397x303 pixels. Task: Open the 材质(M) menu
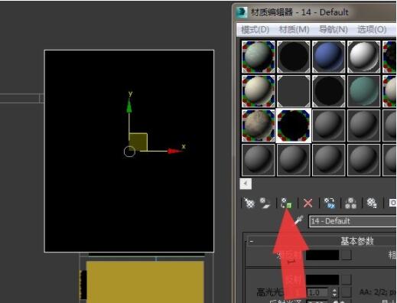pyautogui.click(x=294, y=30)
